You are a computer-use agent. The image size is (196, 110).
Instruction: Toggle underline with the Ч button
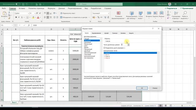(22, 17)
